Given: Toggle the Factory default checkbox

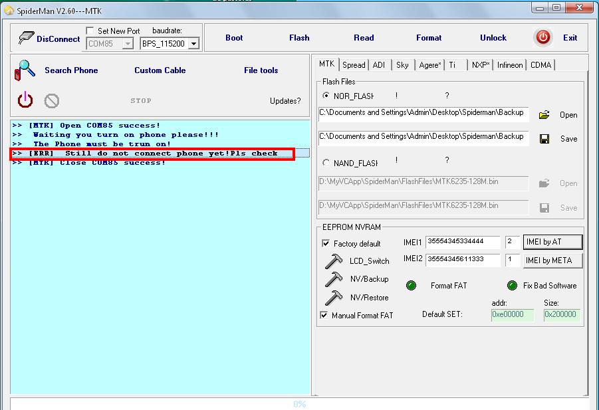Looking at the screenshot, I should point(326,244).
